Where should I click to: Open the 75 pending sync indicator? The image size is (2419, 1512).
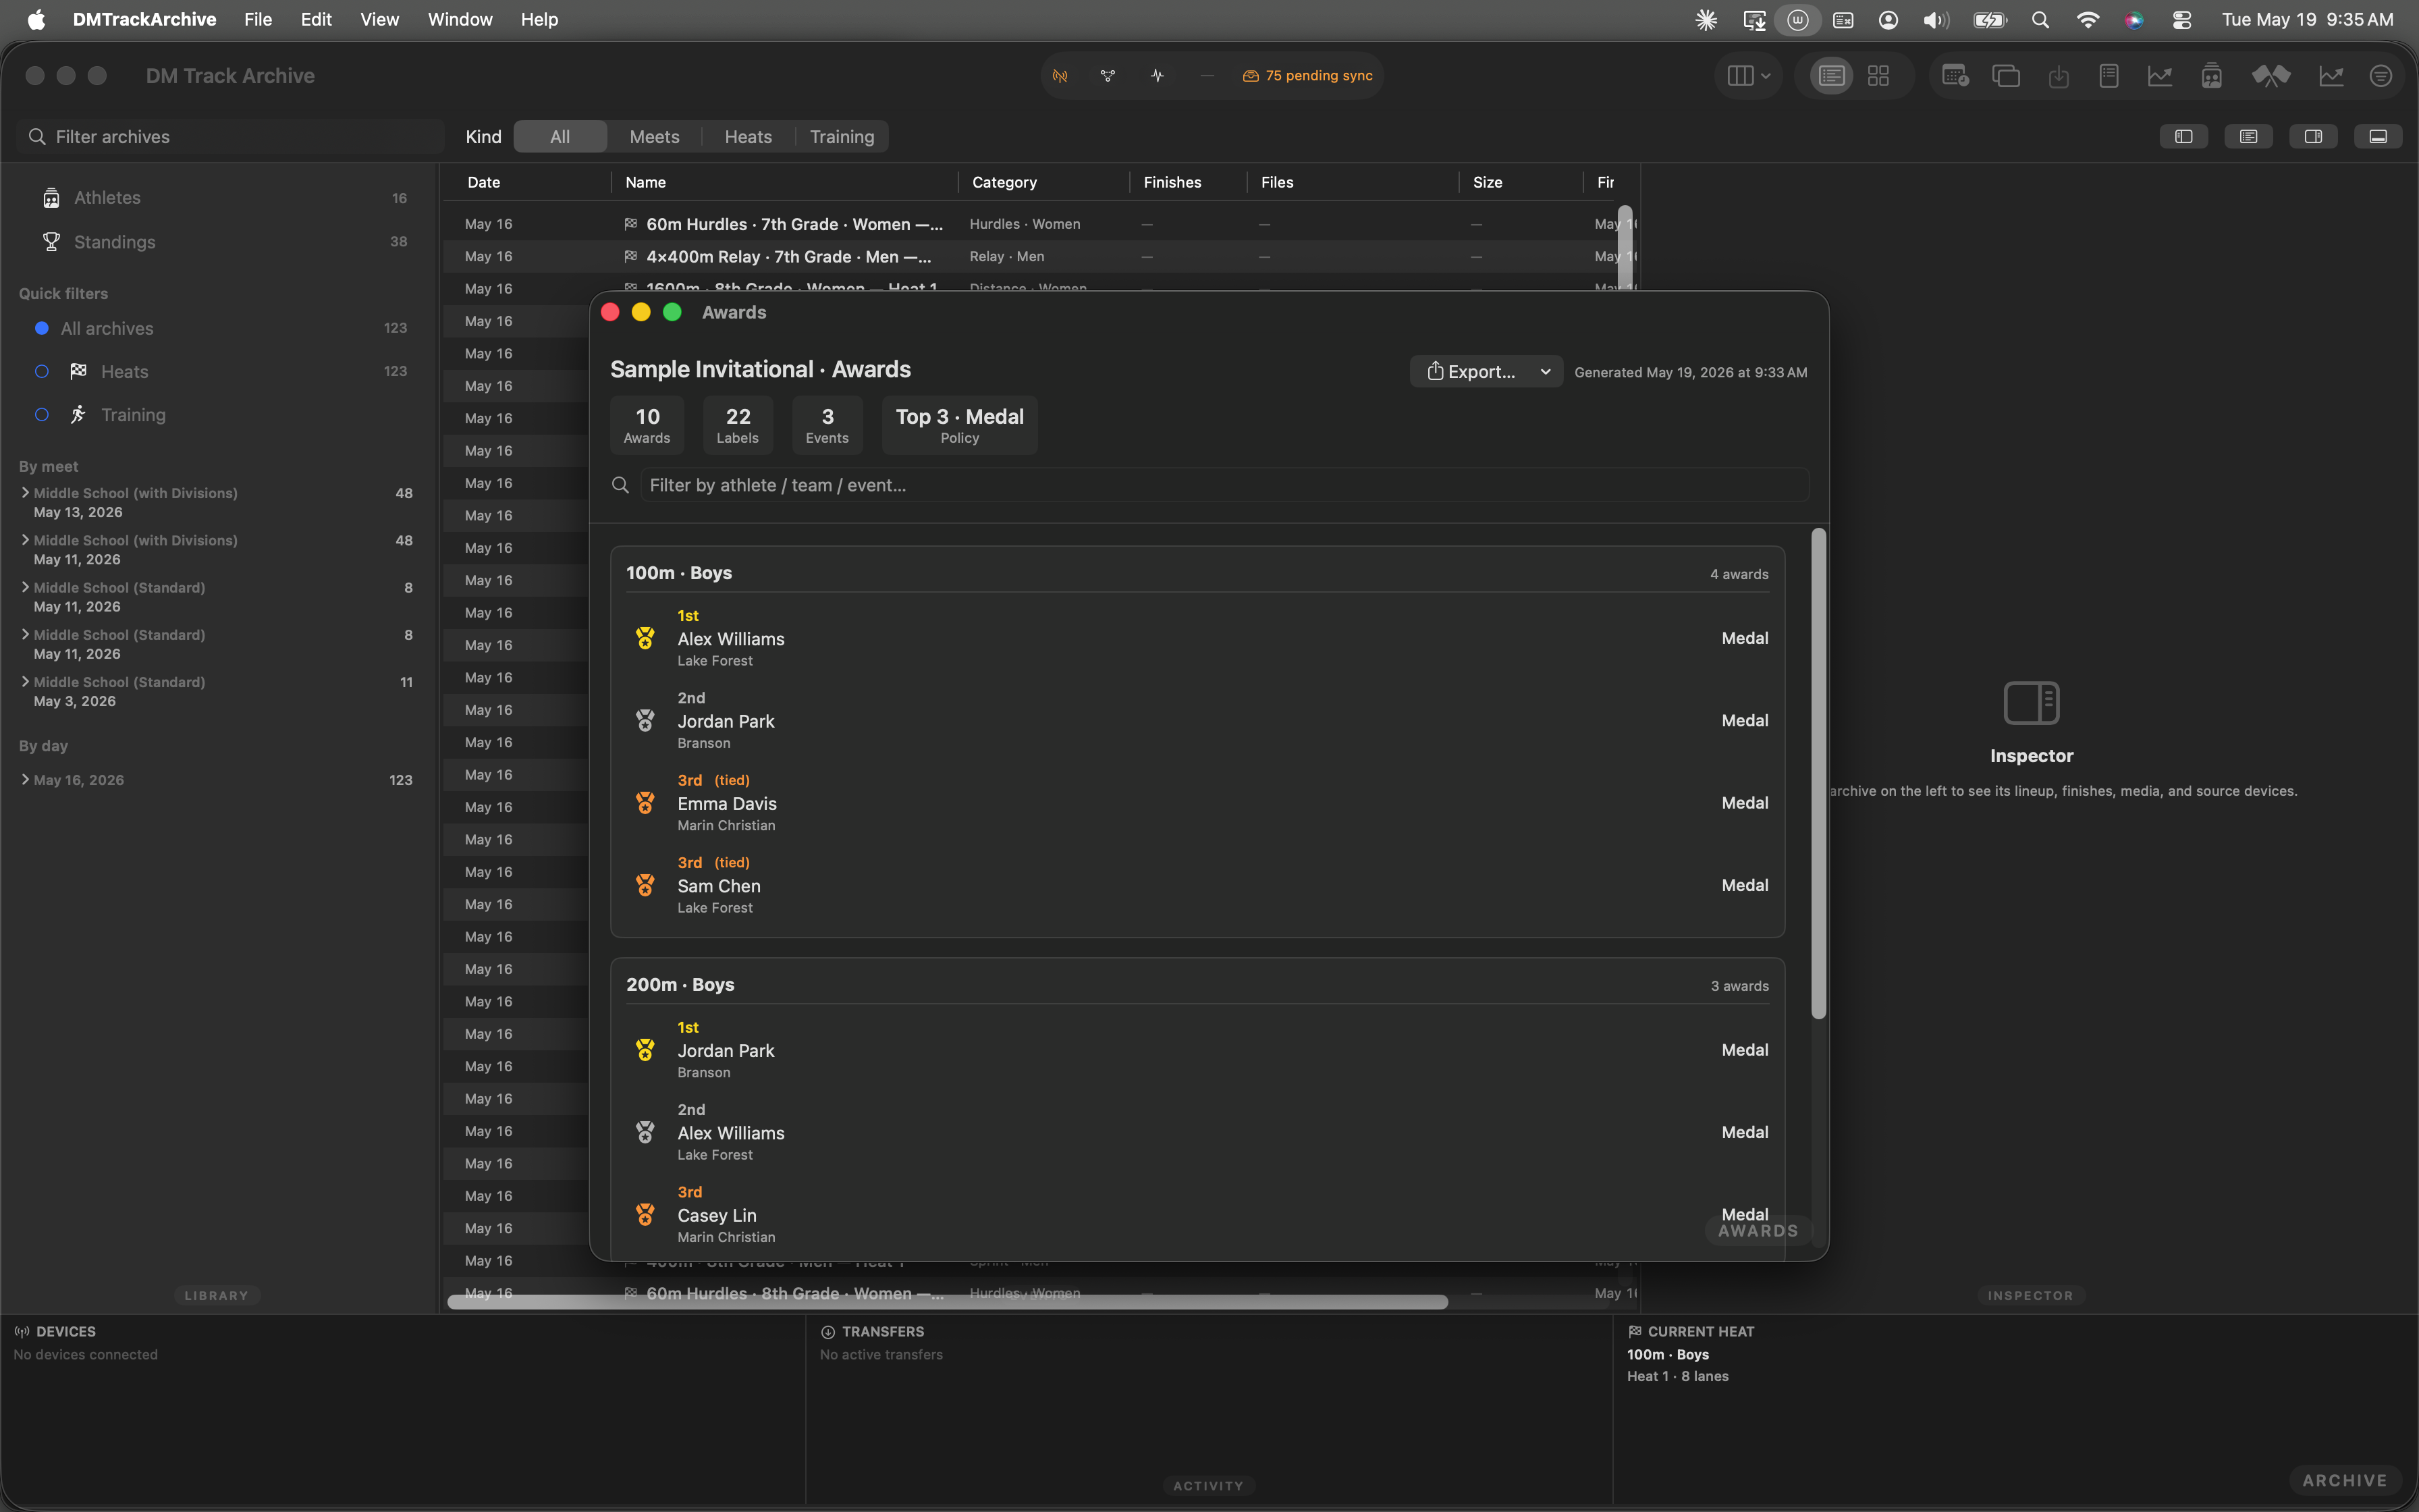(1307, 76)
